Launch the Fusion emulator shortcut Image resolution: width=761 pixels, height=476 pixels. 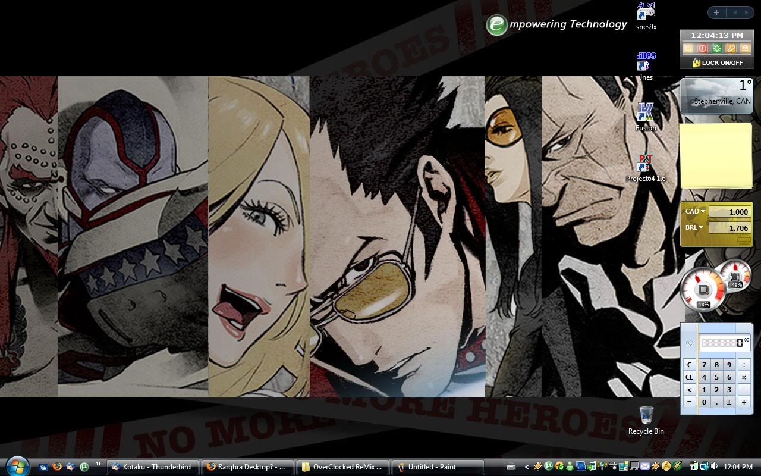coord(646,117)
